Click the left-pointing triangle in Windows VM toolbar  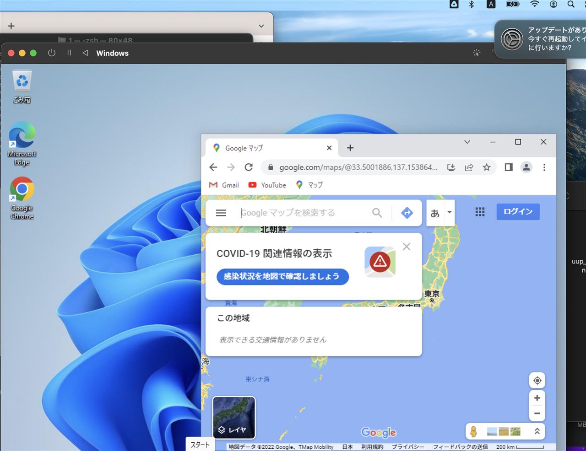pos(85,53)
